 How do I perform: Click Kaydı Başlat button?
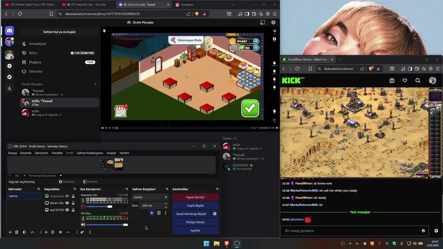coord(195,205)
